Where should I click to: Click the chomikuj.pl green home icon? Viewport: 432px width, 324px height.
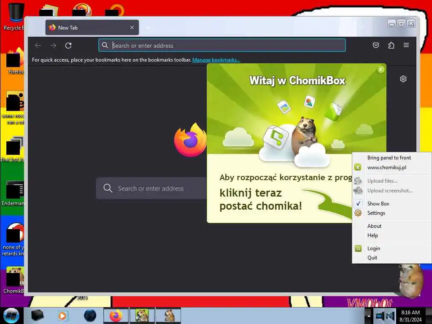358,167
